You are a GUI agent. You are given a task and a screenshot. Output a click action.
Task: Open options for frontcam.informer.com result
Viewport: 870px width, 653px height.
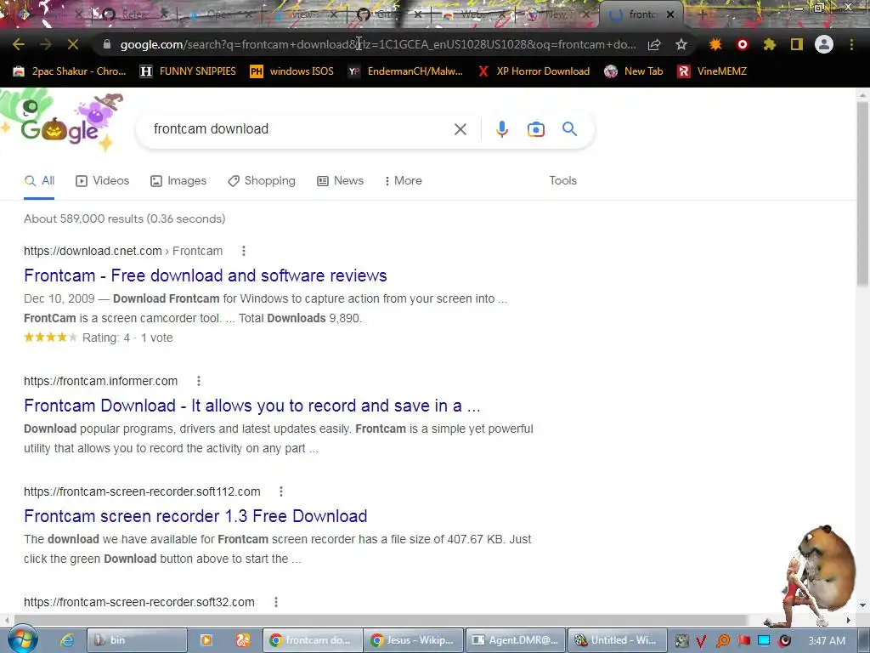(x=199, y=381)
